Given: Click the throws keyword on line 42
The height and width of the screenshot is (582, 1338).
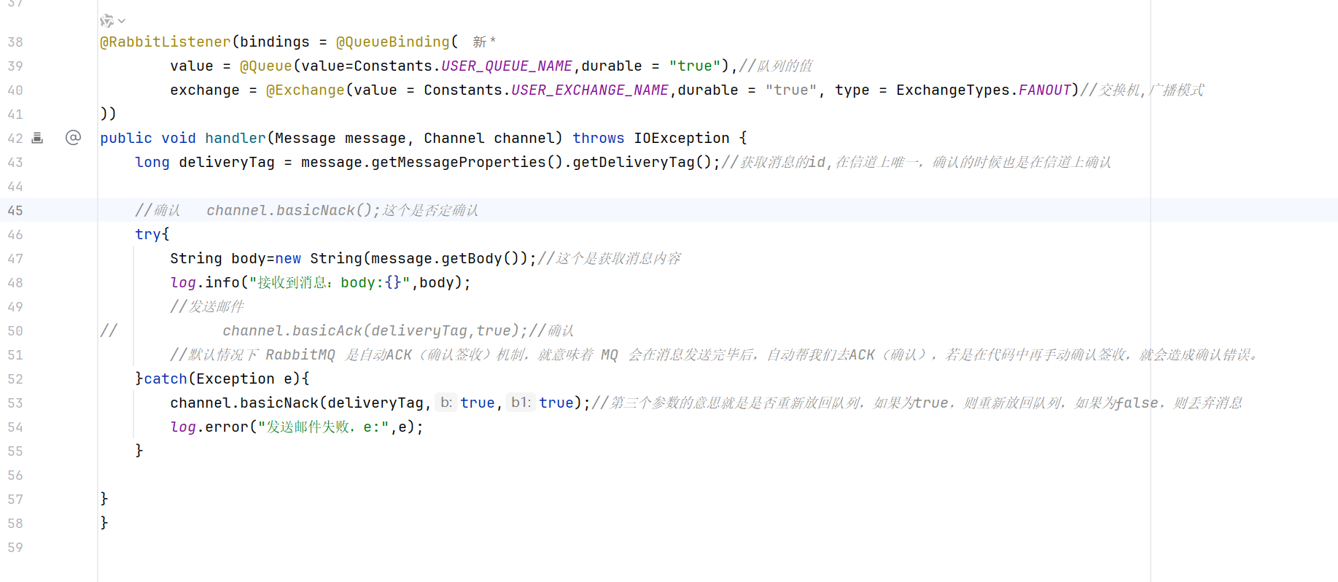Looking at the screenshot, I should pos(599,138).
